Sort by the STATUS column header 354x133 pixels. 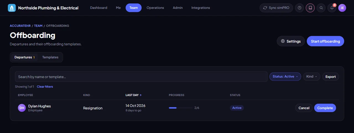click(x=235, y=95)
